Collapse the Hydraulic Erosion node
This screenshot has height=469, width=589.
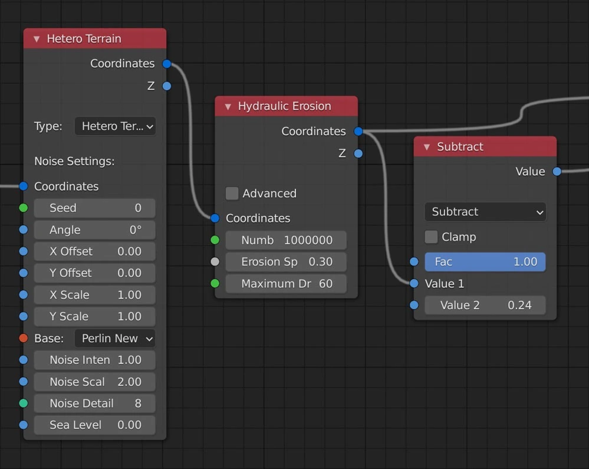point(227,106)
